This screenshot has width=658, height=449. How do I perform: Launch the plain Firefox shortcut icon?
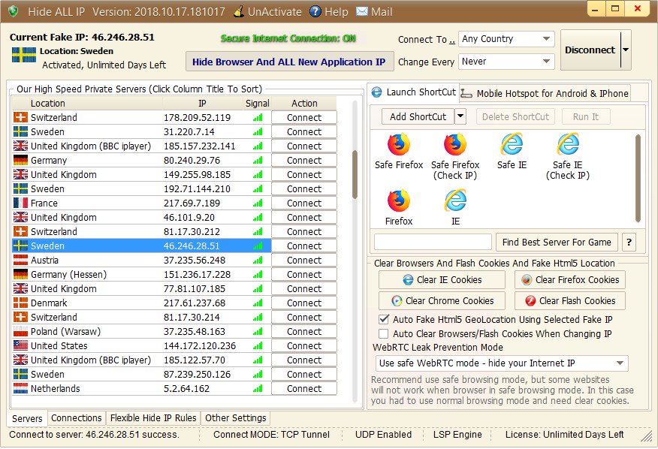tap(398, 201)
